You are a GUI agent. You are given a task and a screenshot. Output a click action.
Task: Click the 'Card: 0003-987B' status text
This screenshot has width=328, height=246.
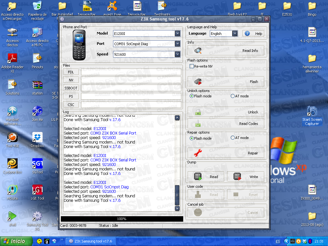[x=73, y=225]
